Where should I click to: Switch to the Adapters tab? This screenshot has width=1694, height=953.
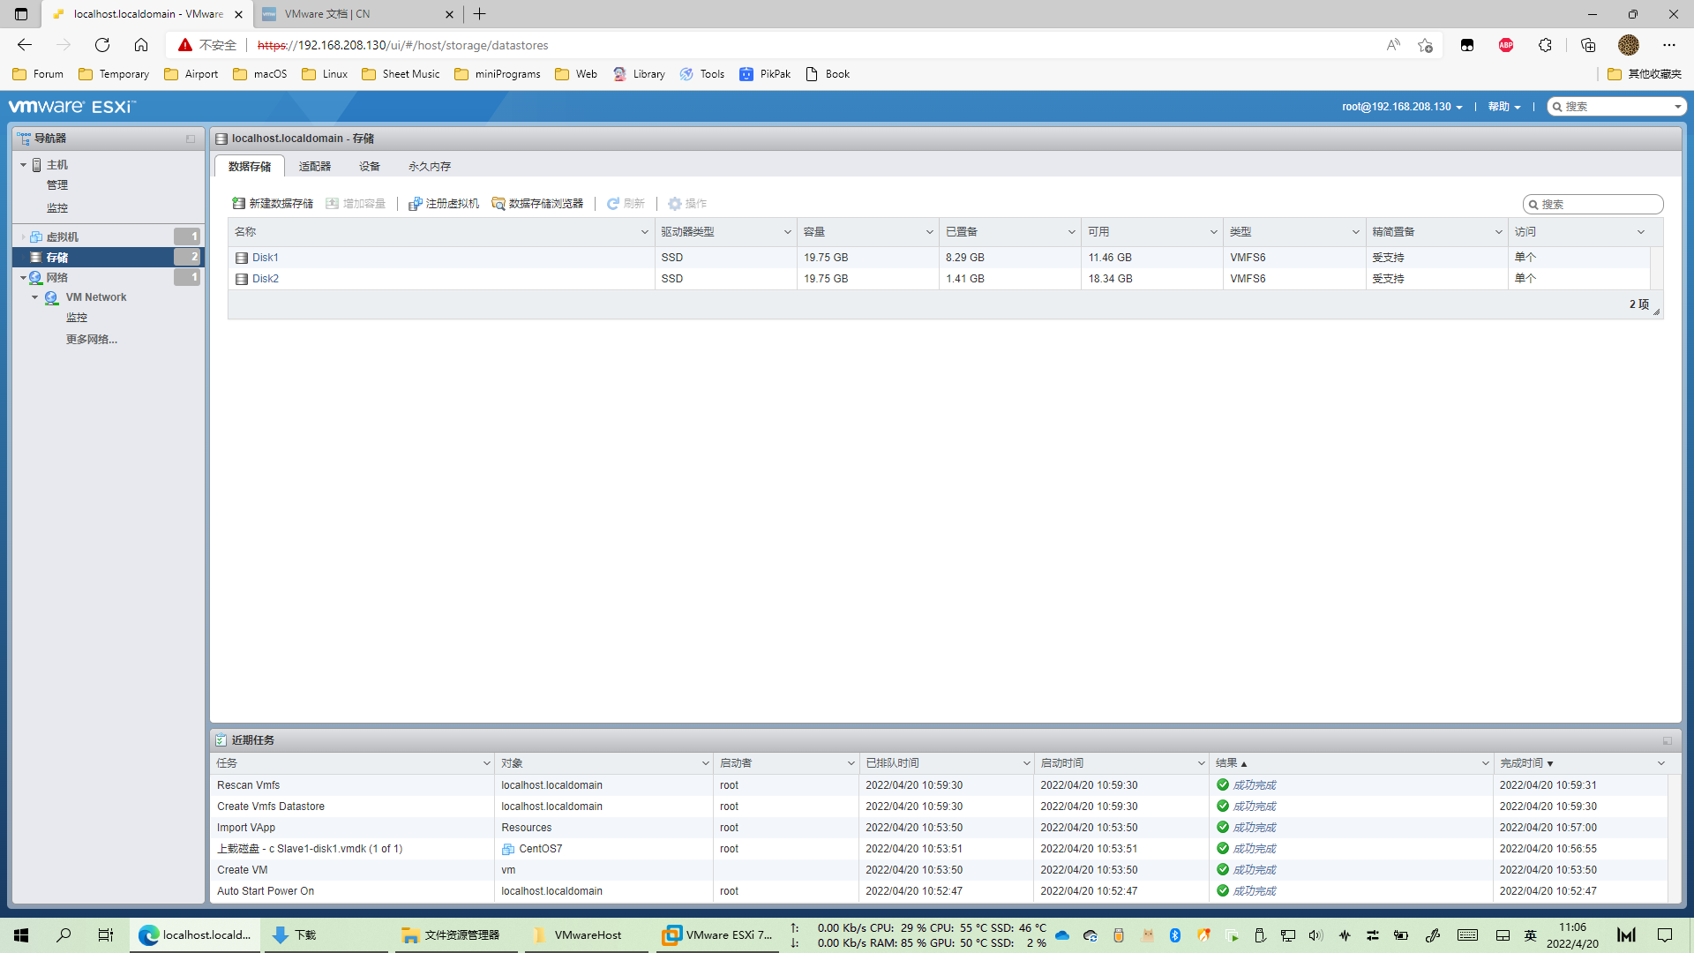click(314, 166)
